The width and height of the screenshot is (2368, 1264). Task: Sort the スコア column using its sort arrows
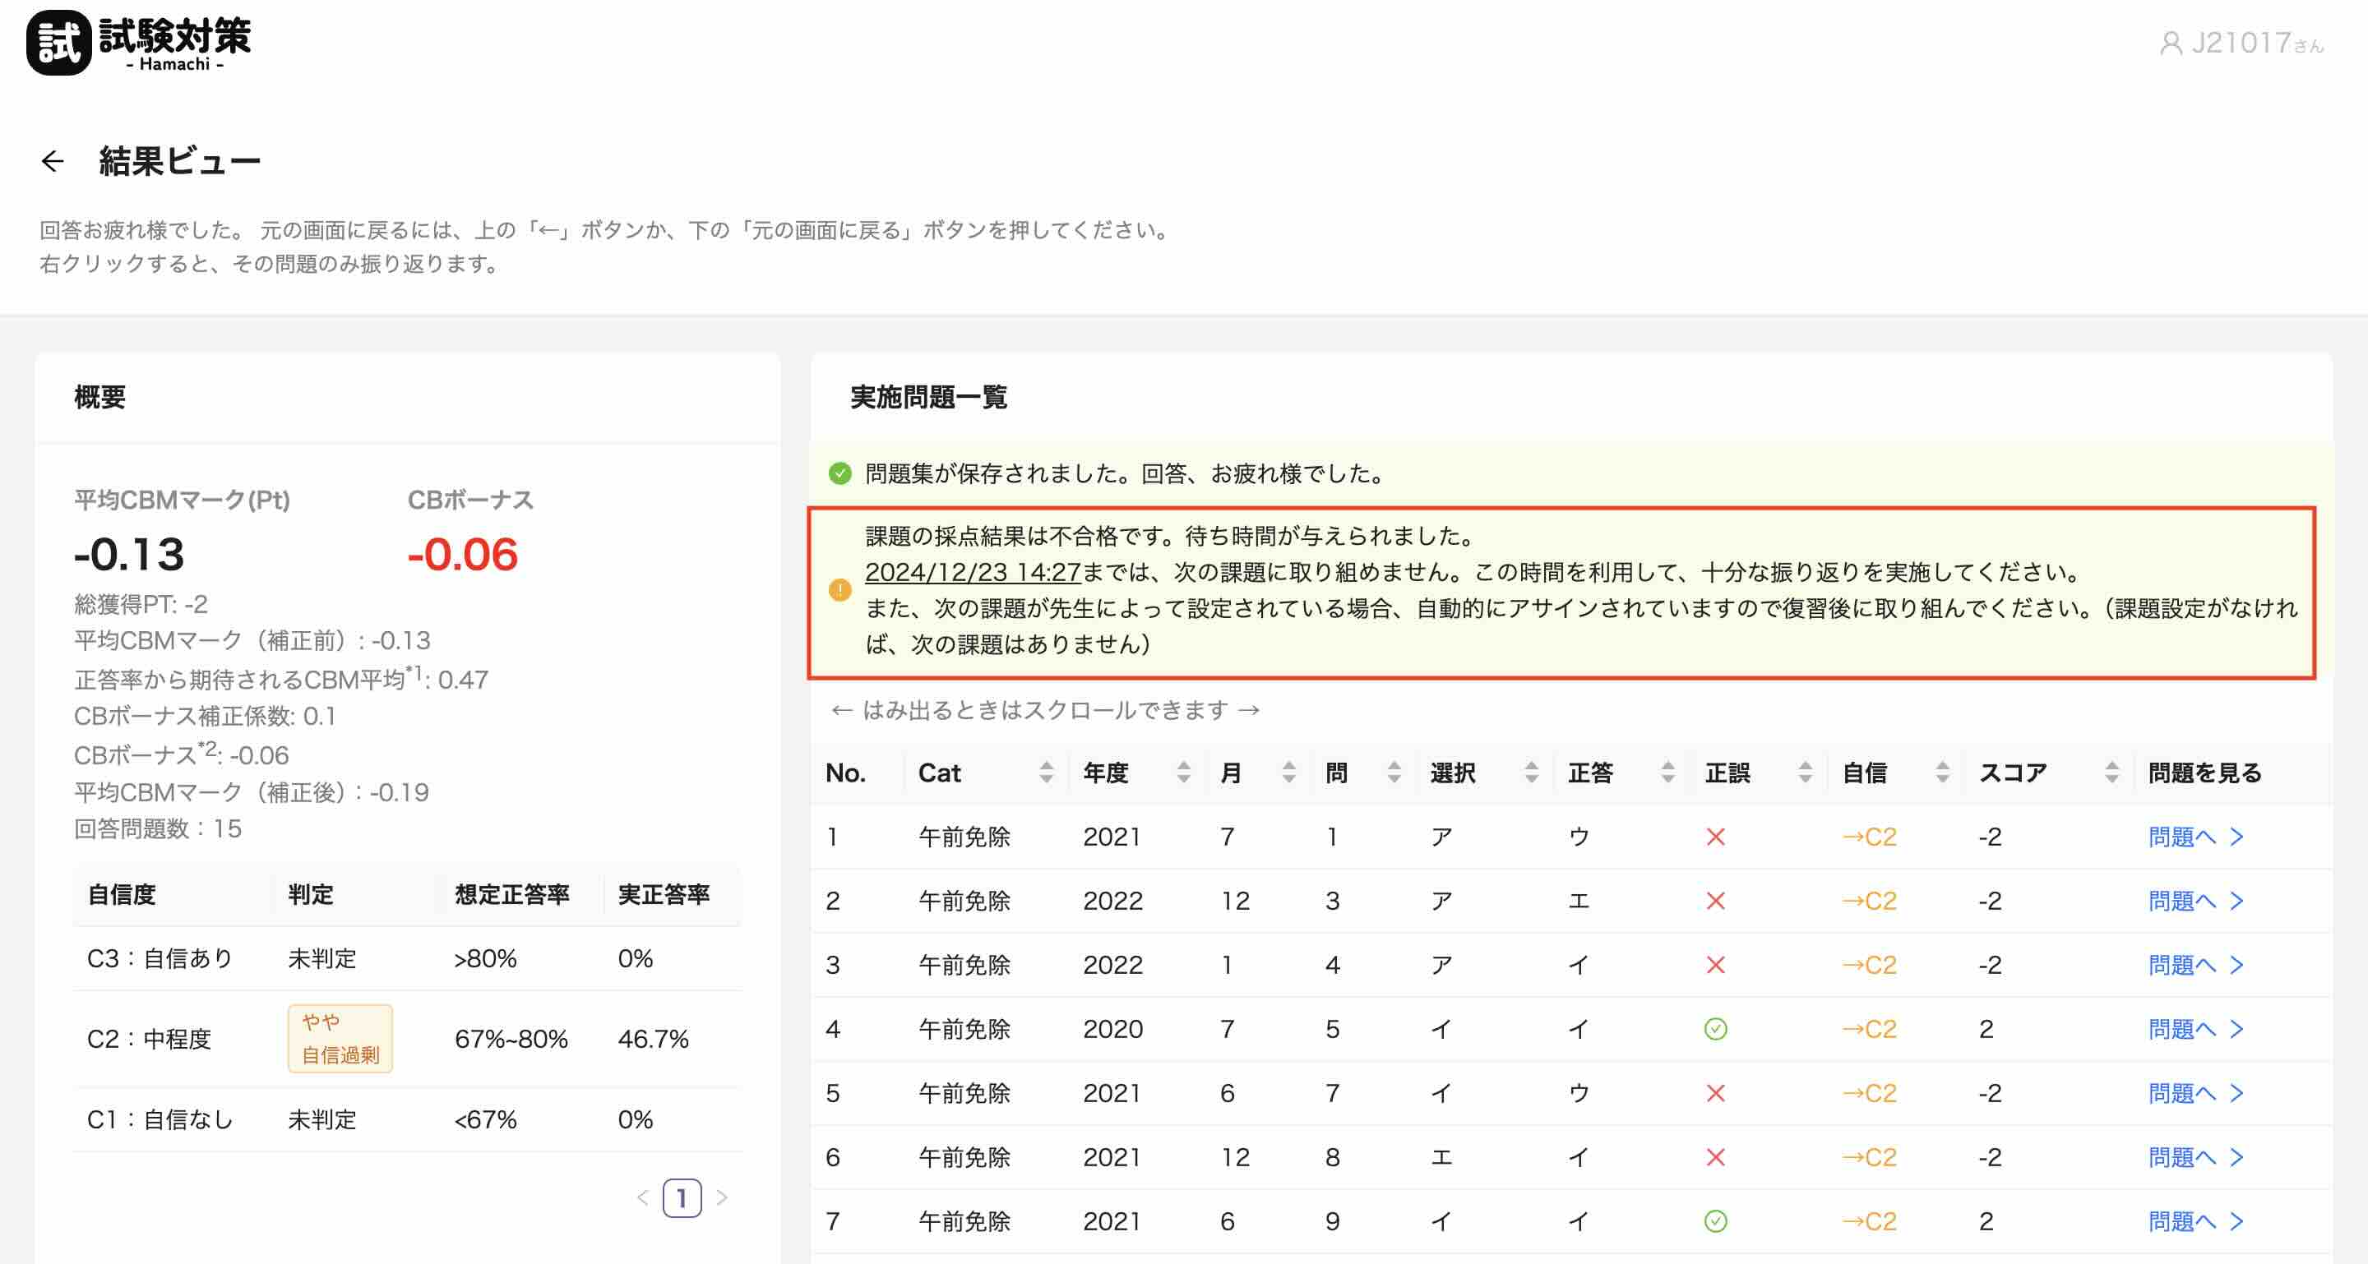click(2111, 773)
